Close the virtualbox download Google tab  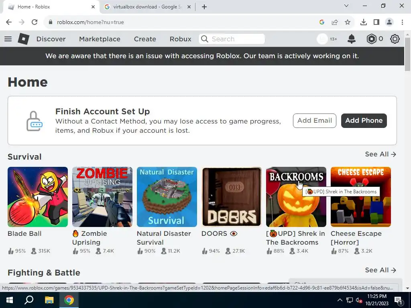[x=189, y=7]
